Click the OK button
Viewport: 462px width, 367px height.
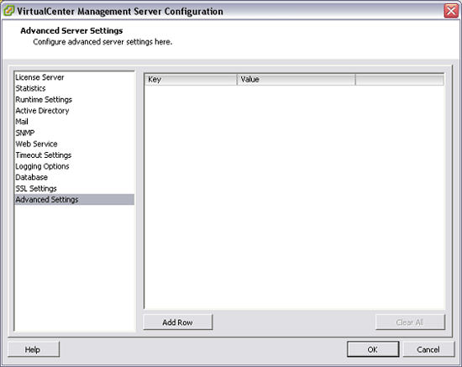click(373, 349)
